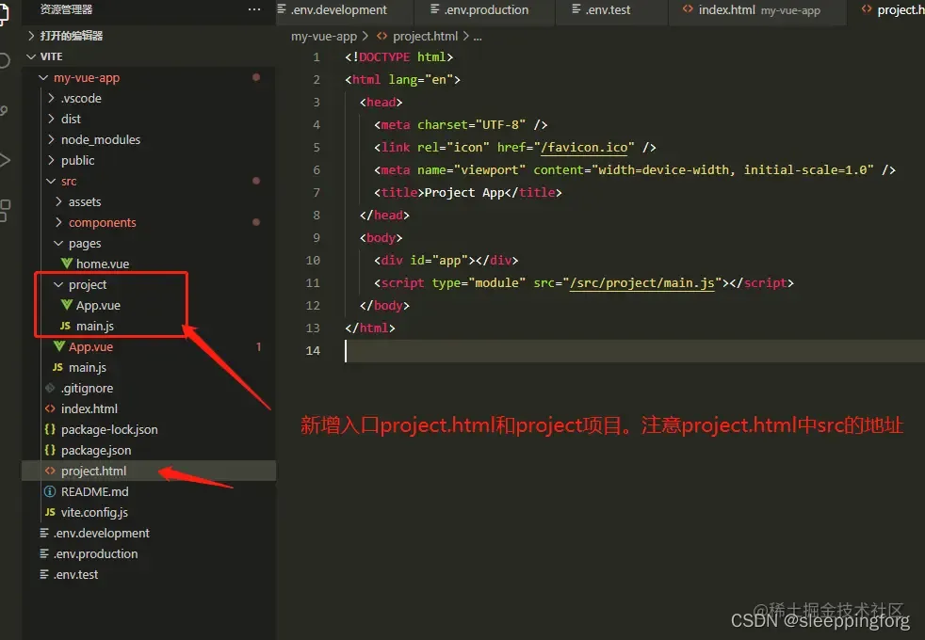This screenshot has width=925, height=640.
Task: Open the explorer panel more actions ellipsis
Action: 254,9
